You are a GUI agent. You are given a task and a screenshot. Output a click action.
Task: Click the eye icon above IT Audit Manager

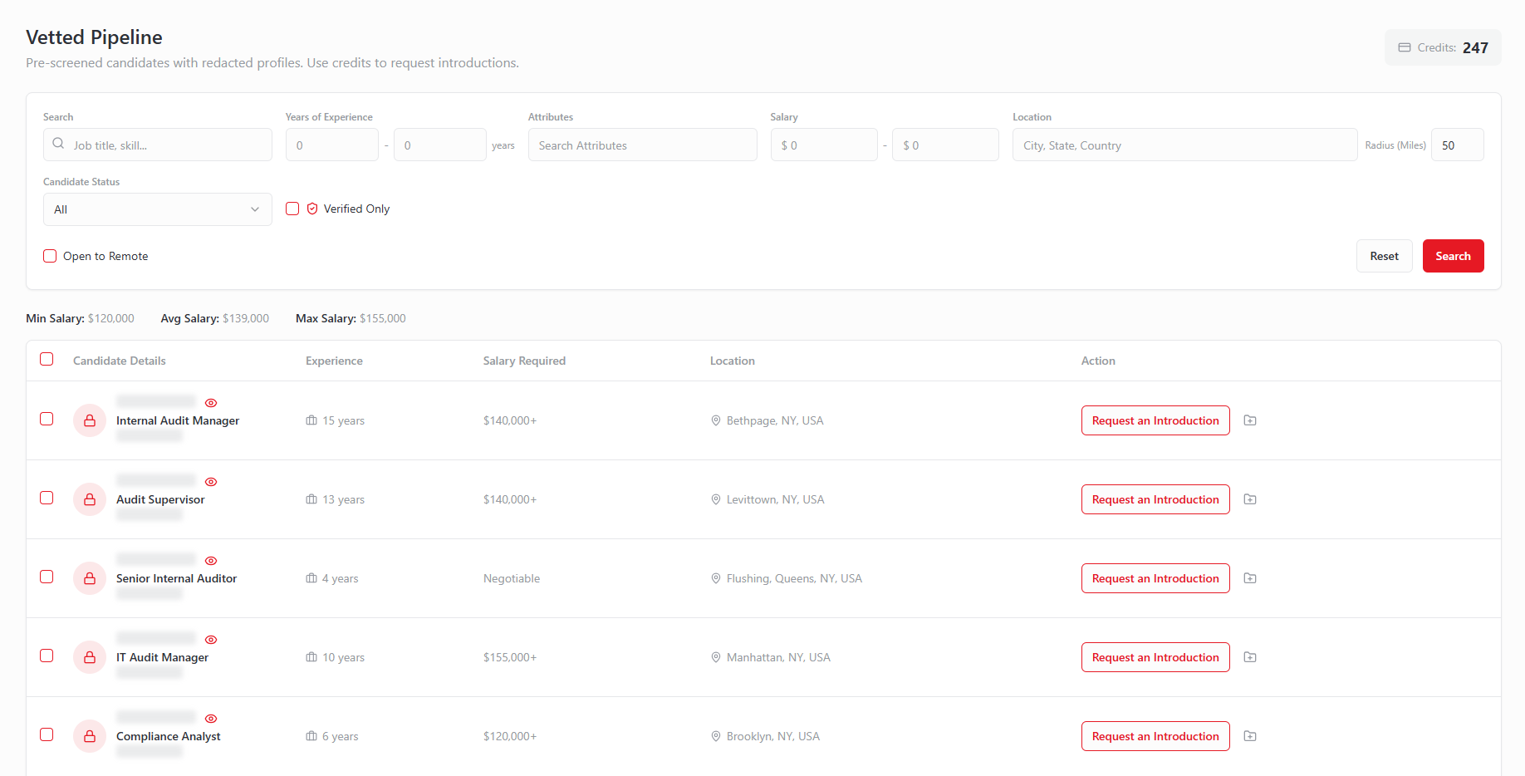point(211,640)
